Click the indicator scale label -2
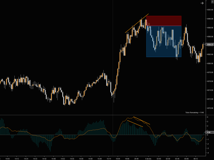The image size is (214, 160). 207,144
